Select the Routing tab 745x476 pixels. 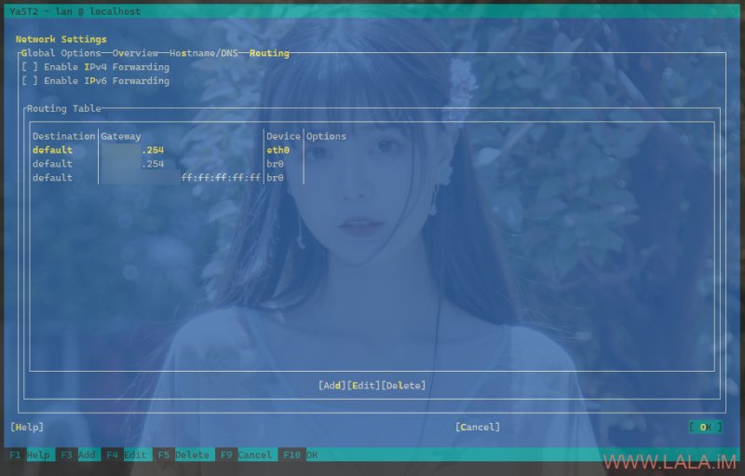tap(269, 53)
